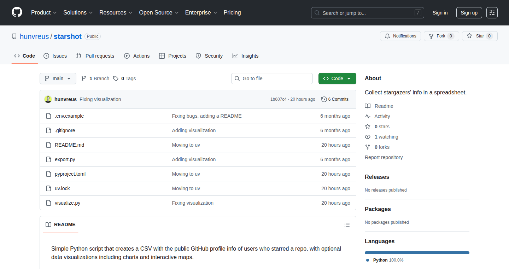The image size is (509, 269).
Task: Click the Python language bar
Action: (417, 253)
